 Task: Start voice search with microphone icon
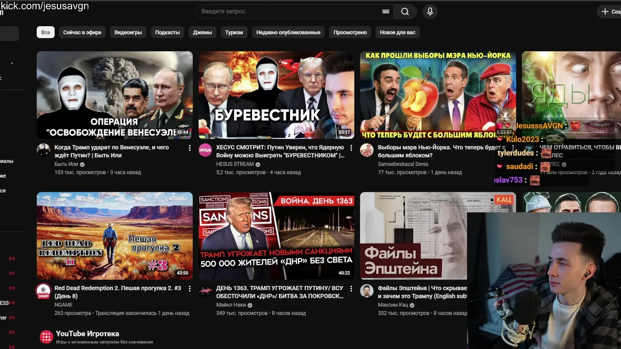[430, 12]
